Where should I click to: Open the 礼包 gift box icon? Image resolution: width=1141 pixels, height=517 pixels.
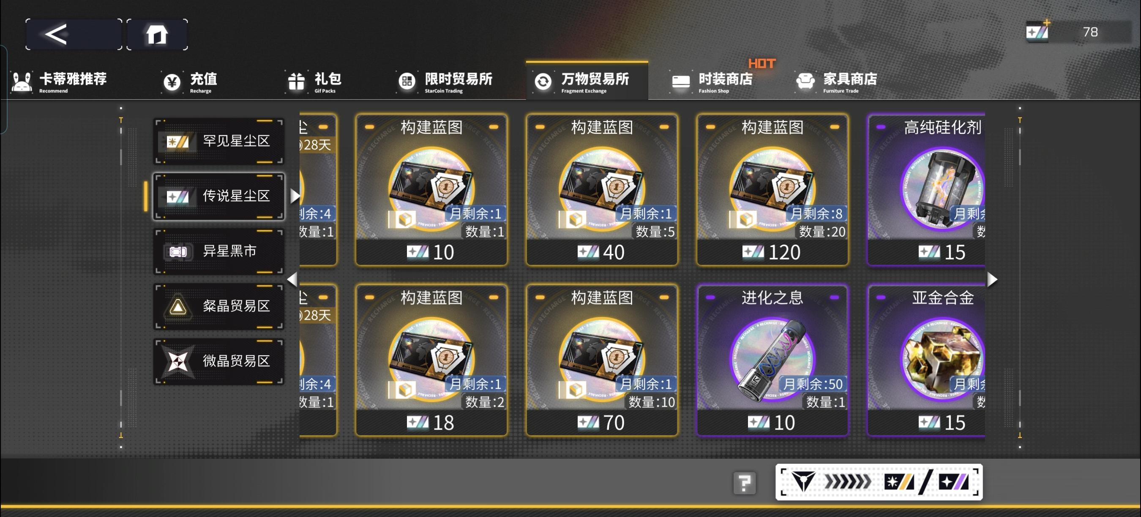296,82
